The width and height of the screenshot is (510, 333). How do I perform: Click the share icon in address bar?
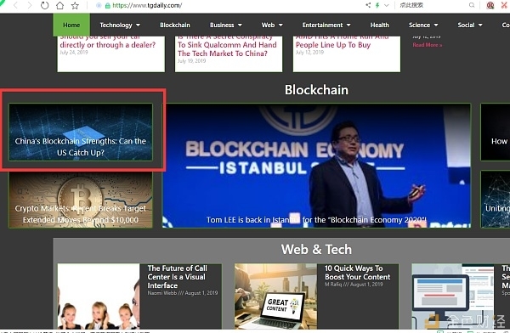[x=368, y=5]
